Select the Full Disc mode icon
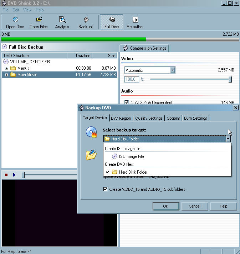This screenshot has height=254, width=240. tap(112, 20)
